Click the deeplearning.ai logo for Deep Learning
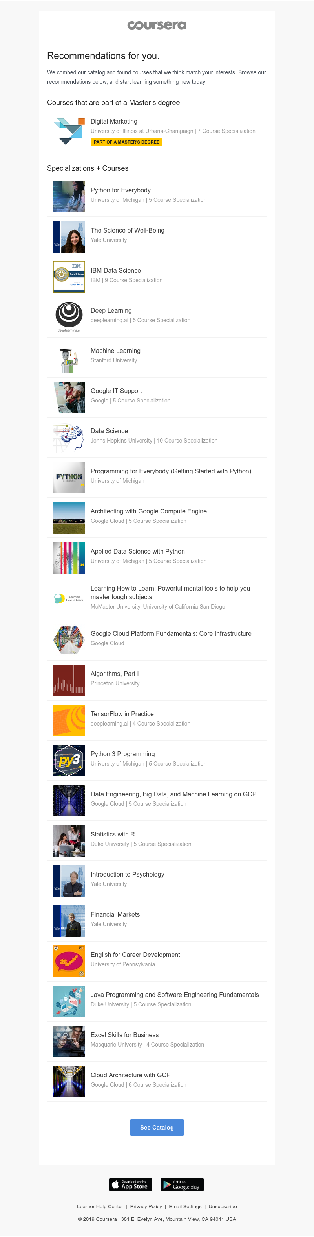Screen dimensions: 314x1237 coord(69,316)
